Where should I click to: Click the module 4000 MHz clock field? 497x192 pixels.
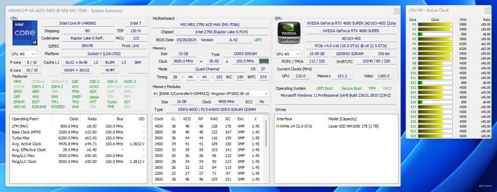tap(226, 102)
